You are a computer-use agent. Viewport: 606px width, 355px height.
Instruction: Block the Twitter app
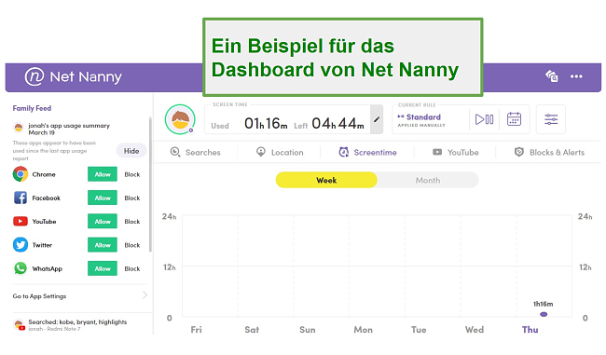[x=132, y=245]
